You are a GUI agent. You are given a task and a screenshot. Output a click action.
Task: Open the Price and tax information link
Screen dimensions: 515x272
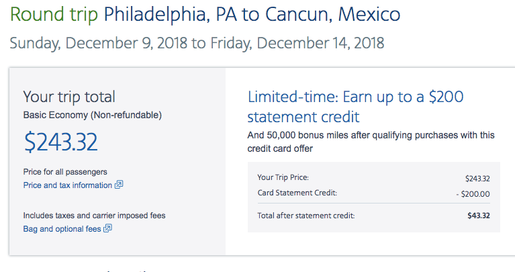tap(68, 185)
